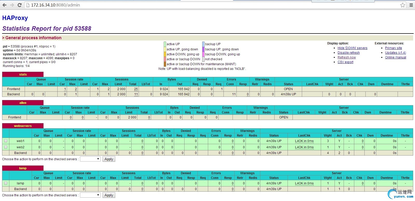Click Apply under the lamp table

tap(109, 195)
